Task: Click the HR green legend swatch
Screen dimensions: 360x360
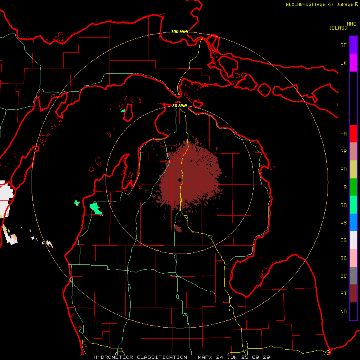Action: tap(353, 187)
